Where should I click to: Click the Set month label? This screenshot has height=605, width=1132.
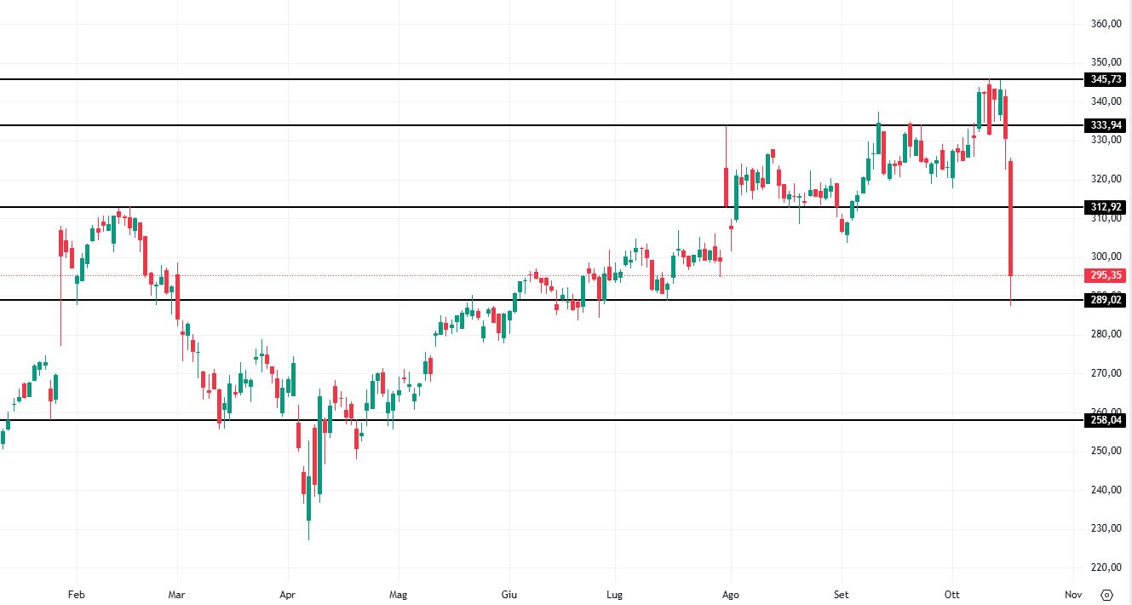[x=841, y=595]
